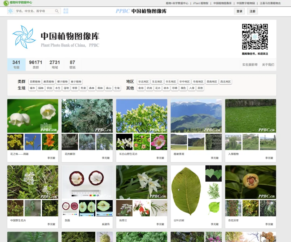Open the 中国植物图像库 top navigation link
This screenshot has height=242, width=291.
tap(222, 3)
